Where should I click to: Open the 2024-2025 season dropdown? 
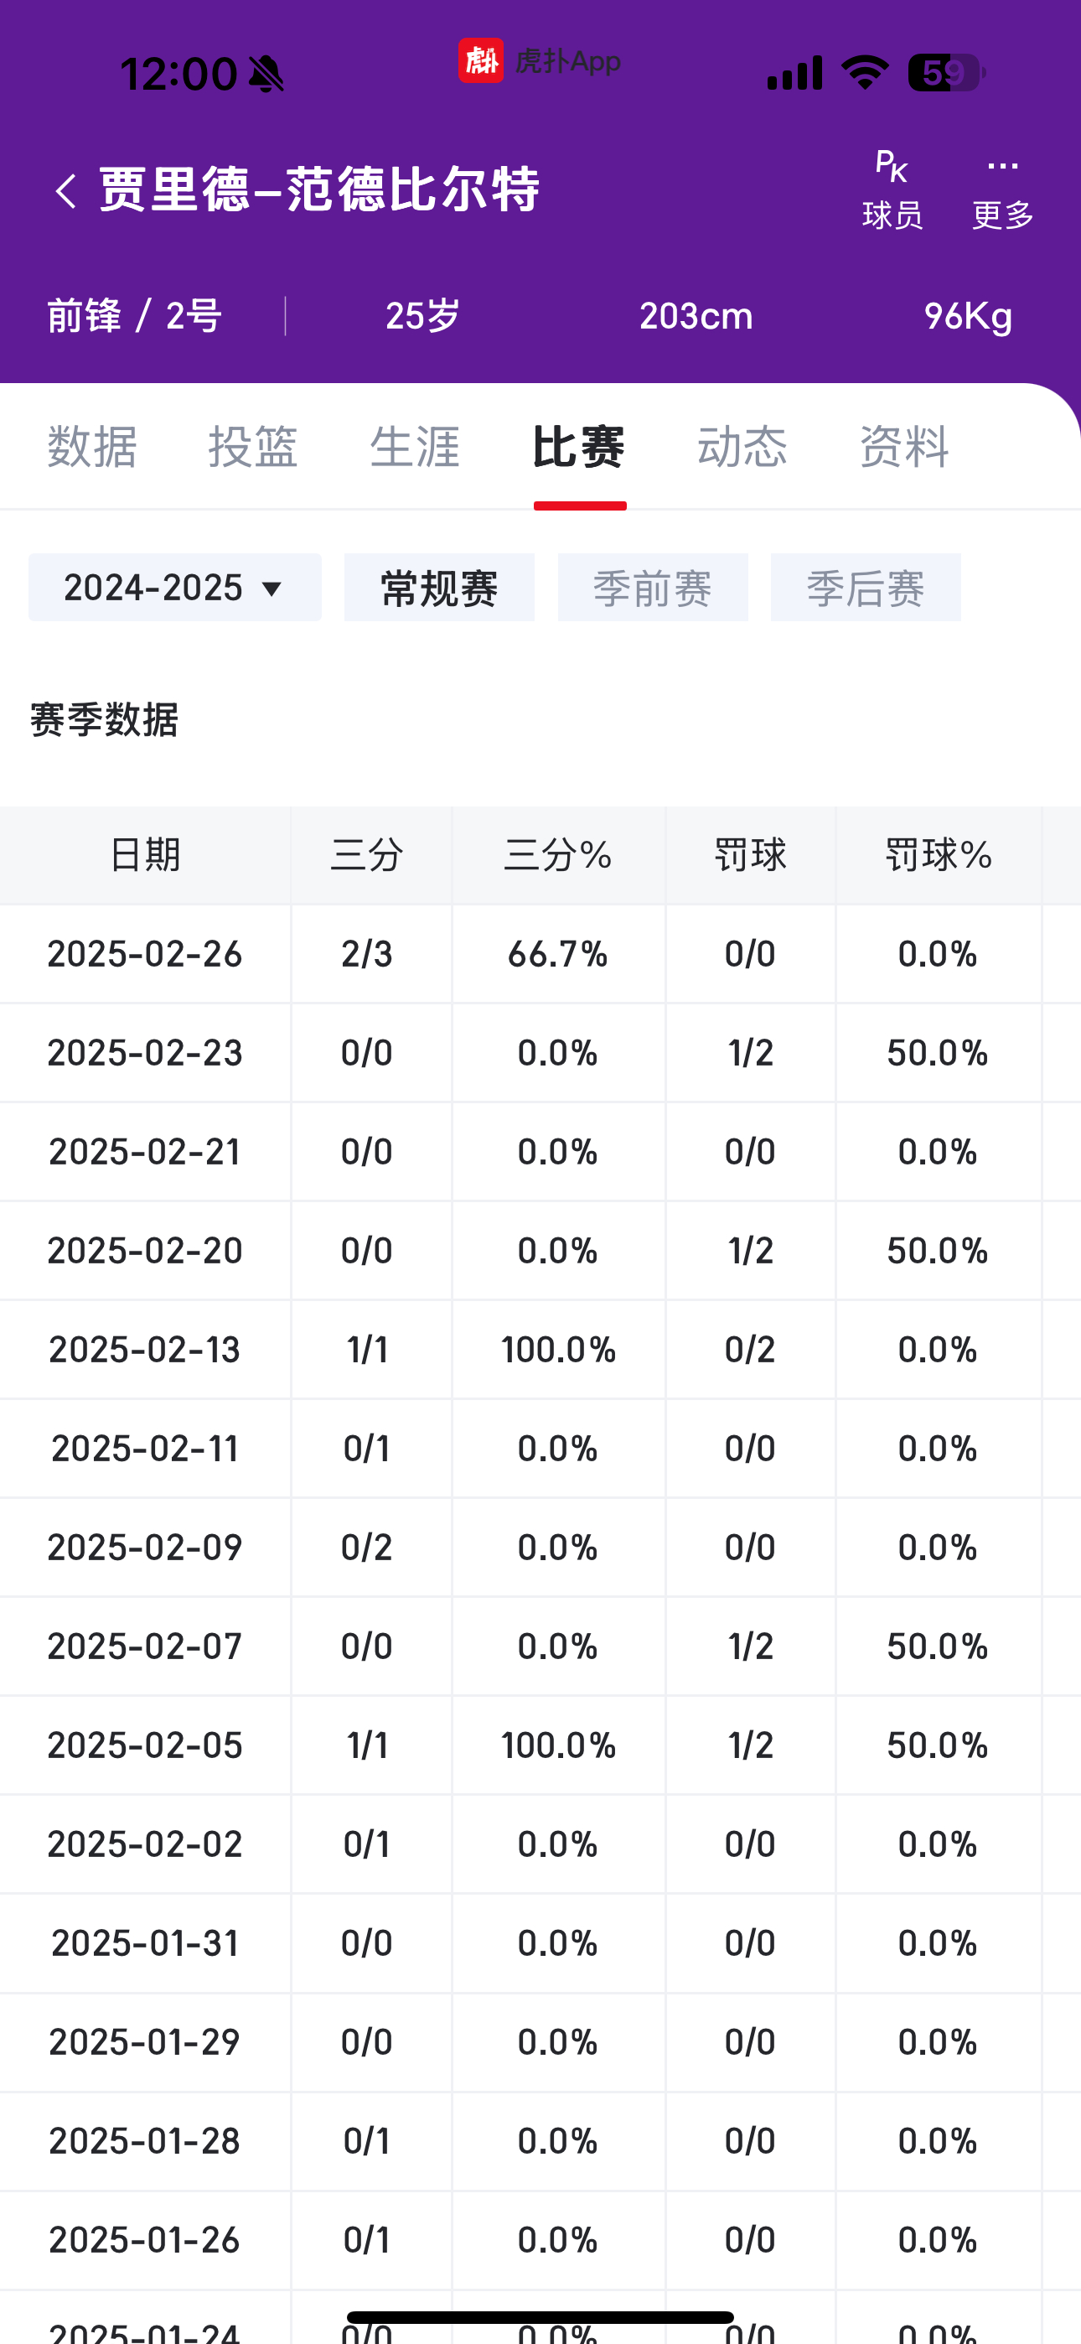(174, 587)
